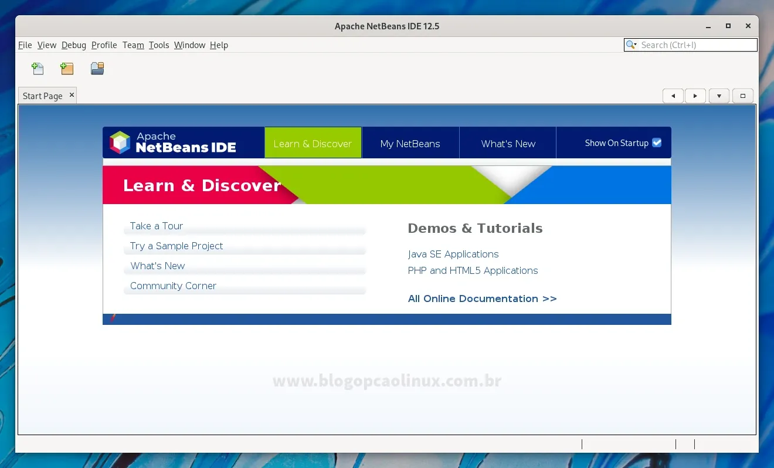The width and height of the screenshot is (774, 468).
Task: Close the NetBeans window
Action: coord(748,26)
